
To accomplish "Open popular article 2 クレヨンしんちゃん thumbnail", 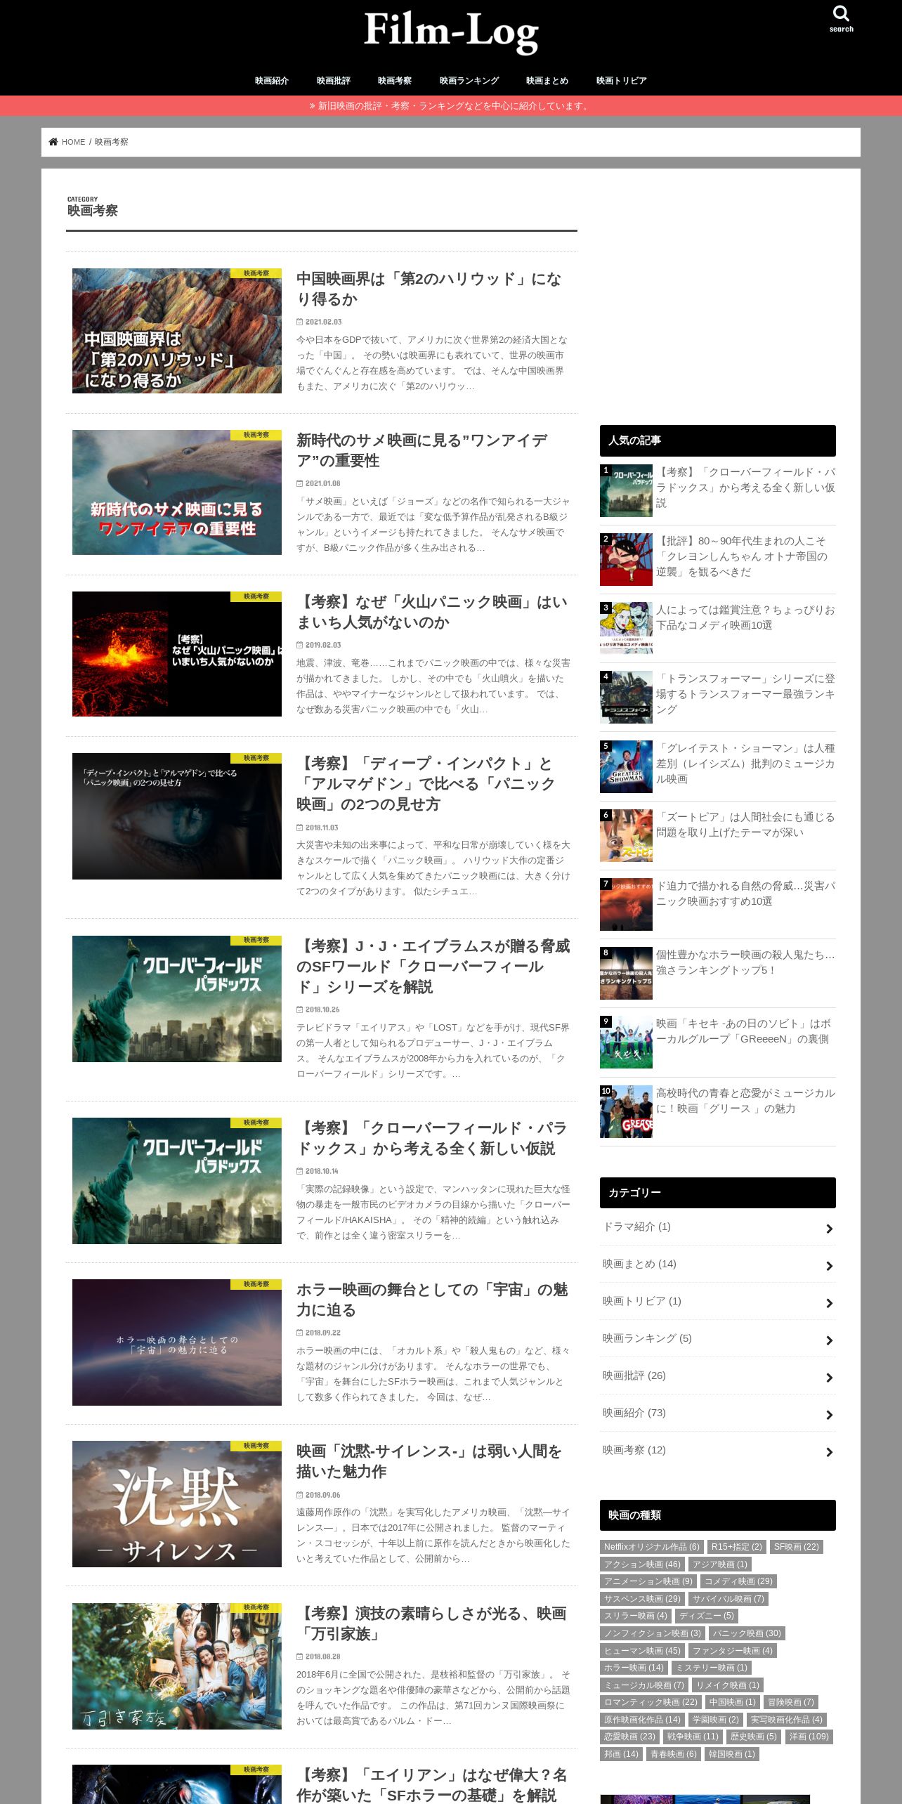I will (x=626, y=559).
